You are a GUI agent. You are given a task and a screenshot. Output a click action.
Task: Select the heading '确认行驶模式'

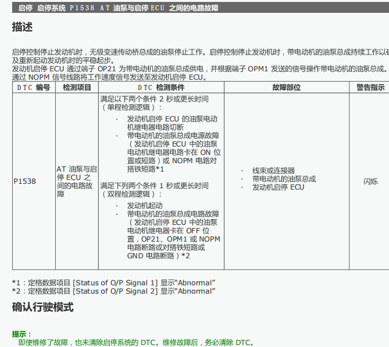[42, 307]
